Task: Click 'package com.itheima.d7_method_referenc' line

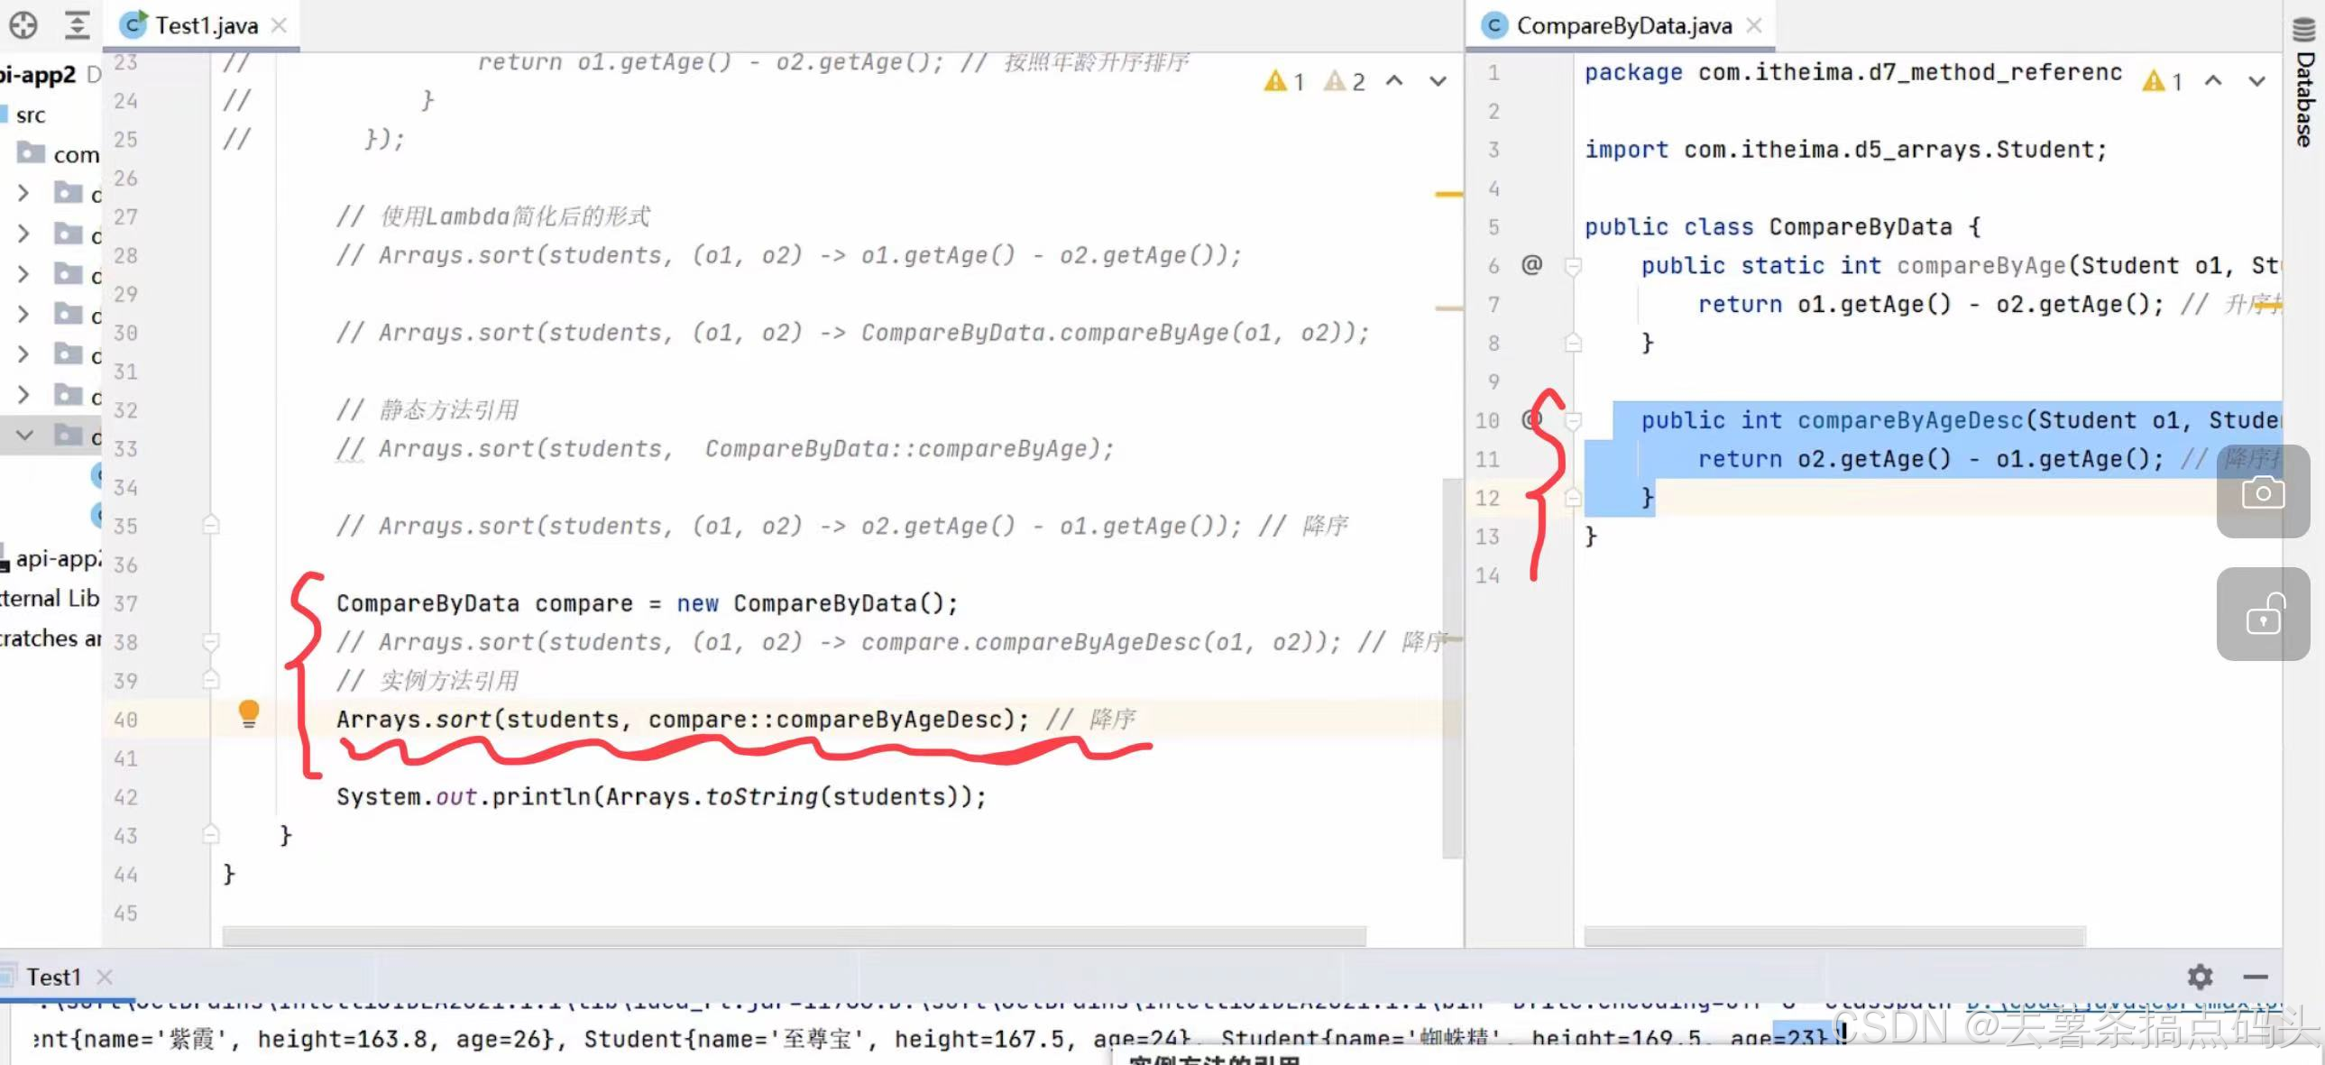Action: click(1853, 72)
